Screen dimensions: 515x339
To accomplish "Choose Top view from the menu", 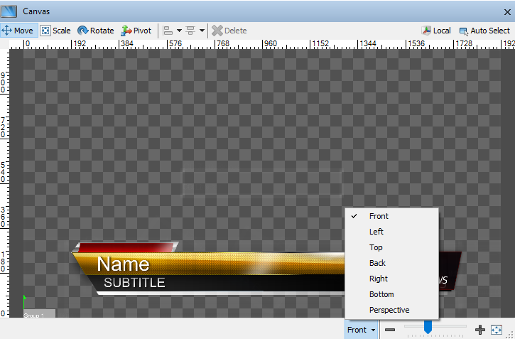I will pyautogui.click(x=376, y=247).
